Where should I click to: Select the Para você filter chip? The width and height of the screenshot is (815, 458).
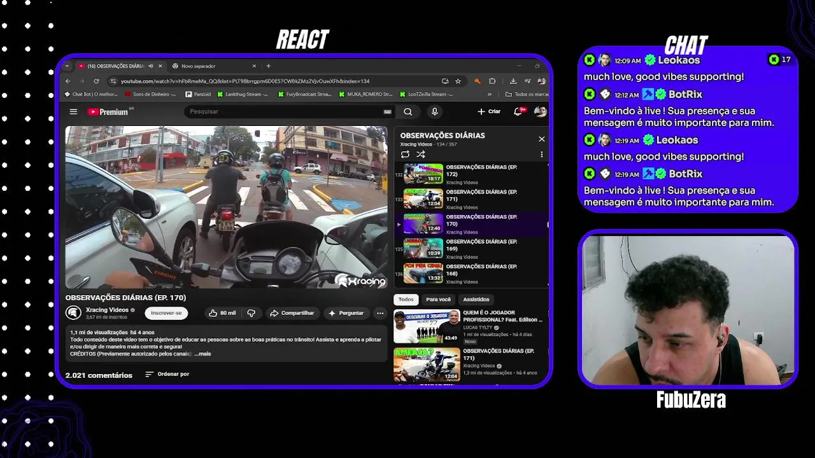click(438, 299)
